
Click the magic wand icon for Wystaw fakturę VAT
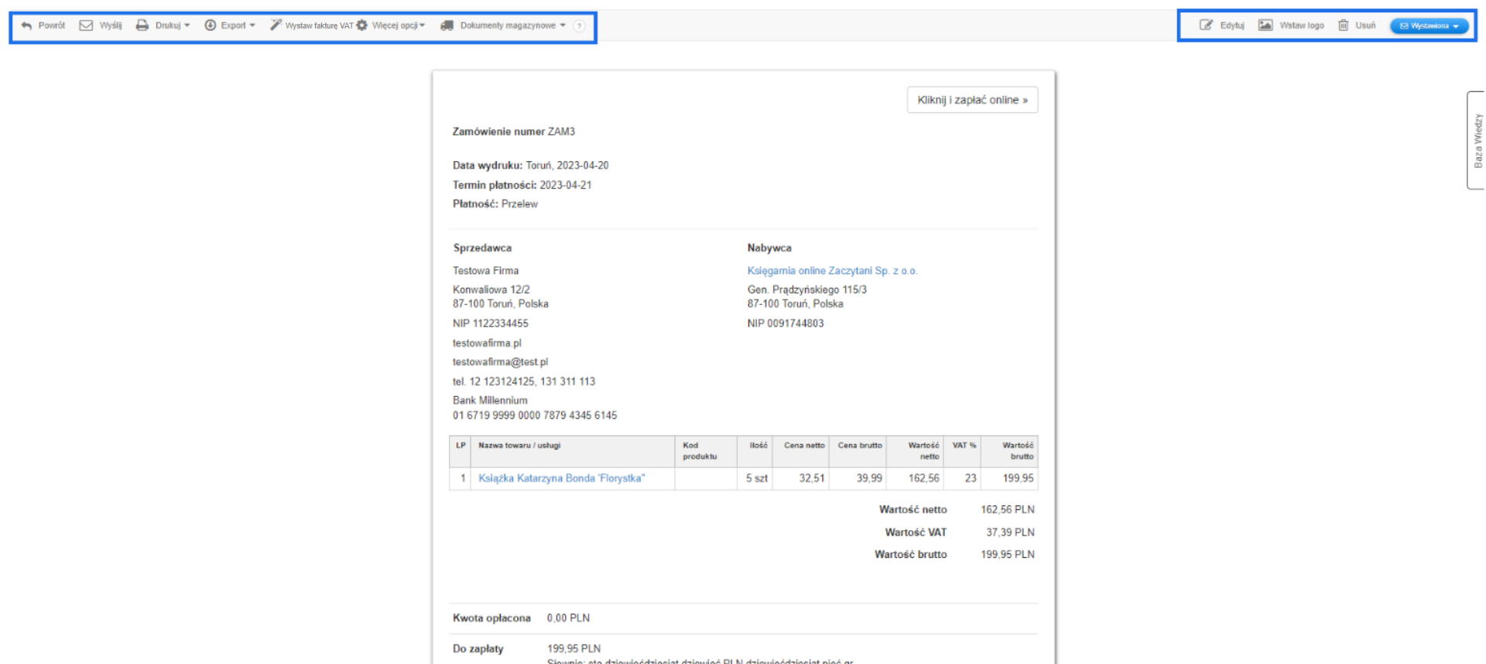[x=276, y=26]
